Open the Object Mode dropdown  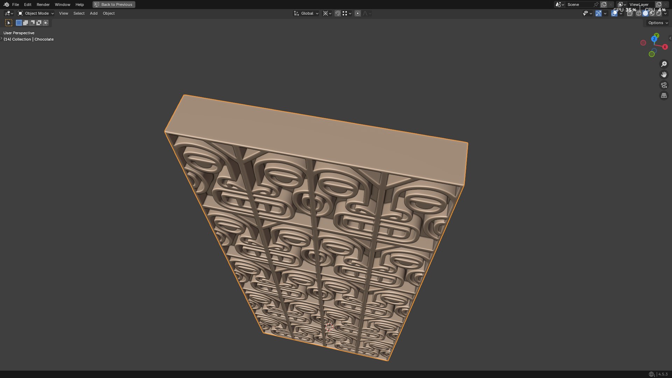[36, 13]
